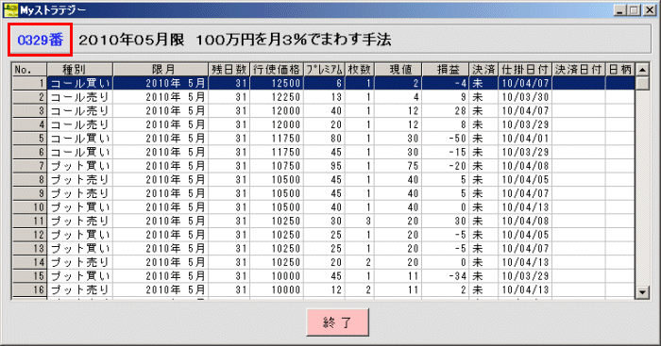
Task: Select row number 2 header
Action: point(29,97)
